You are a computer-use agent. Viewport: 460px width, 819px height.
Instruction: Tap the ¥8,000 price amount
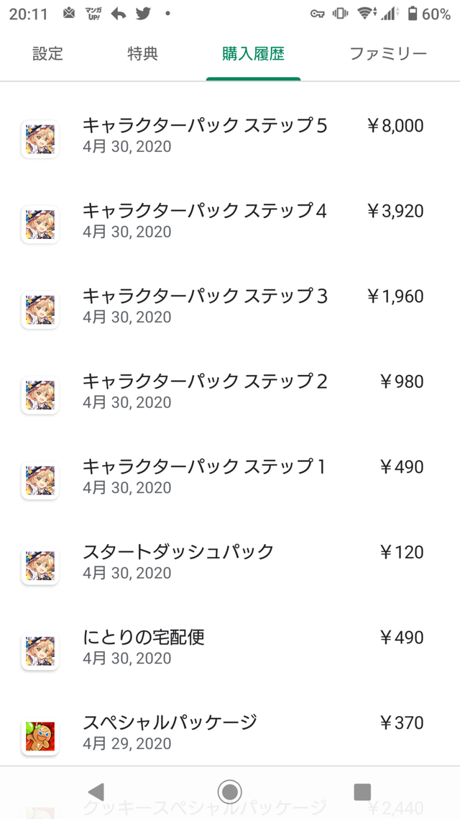point(395,127)
